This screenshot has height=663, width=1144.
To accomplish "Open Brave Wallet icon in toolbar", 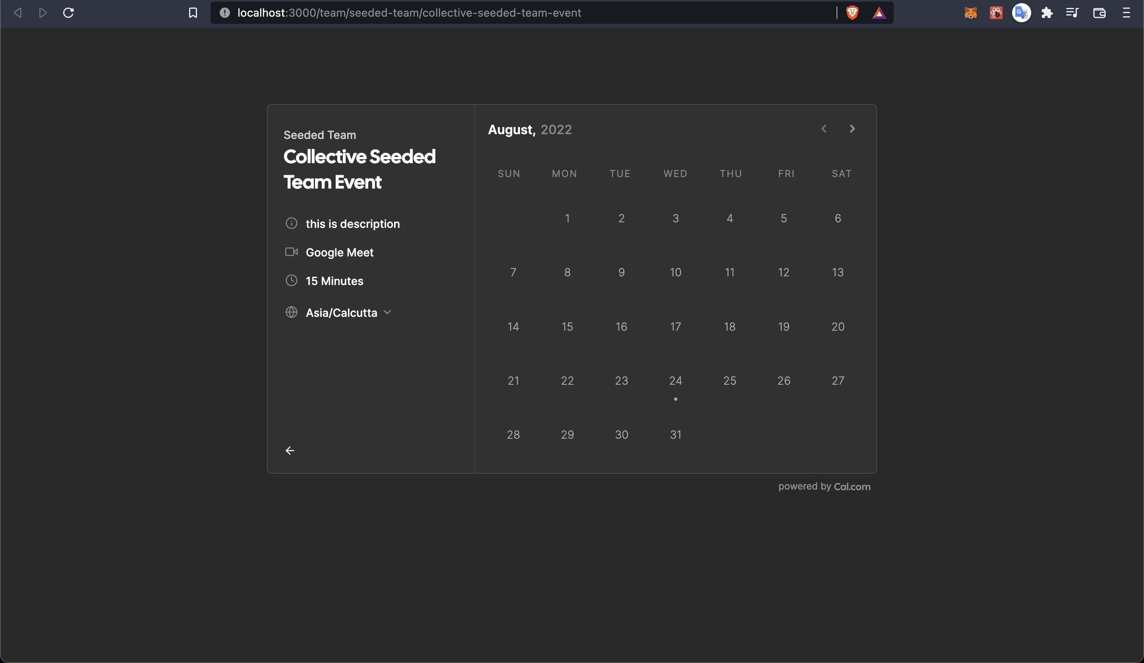I will [1099, 13].
